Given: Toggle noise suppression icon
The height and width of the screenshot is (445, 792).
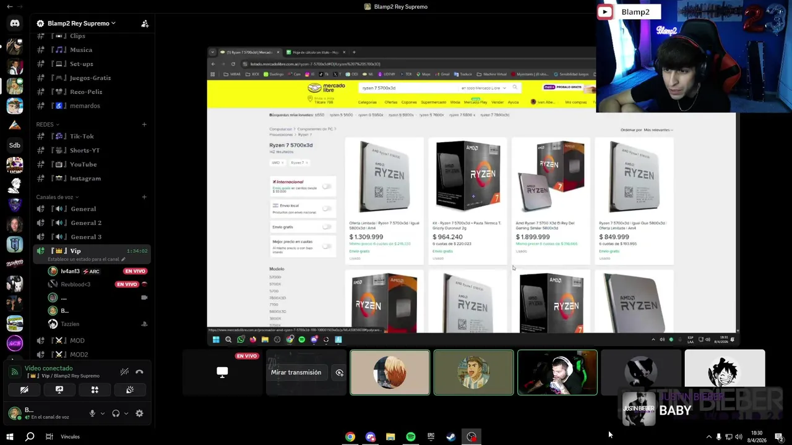Looking at the screenshot, I should [124, 372].
